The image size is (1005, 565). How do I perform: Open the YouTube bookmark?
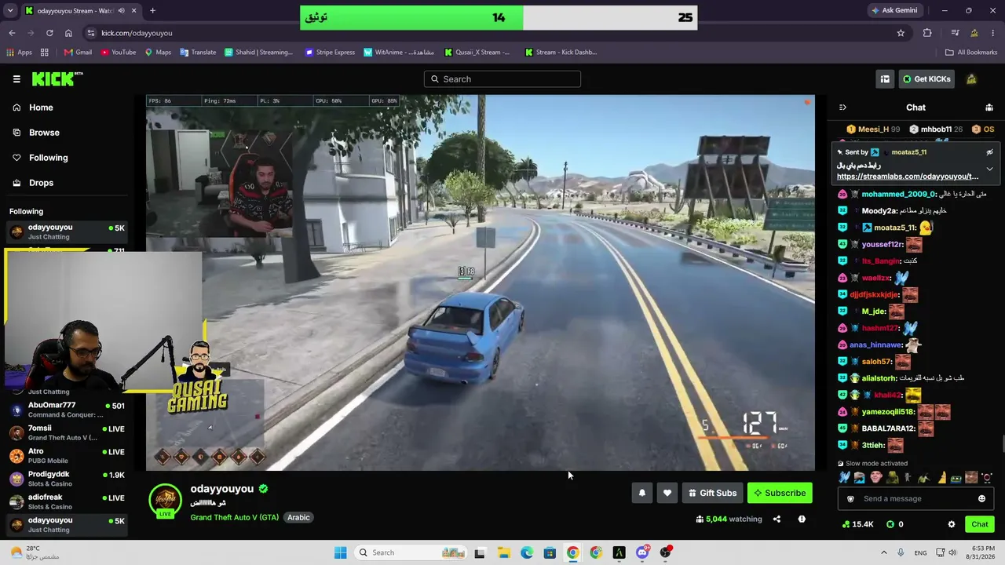(x=117, y=53)
